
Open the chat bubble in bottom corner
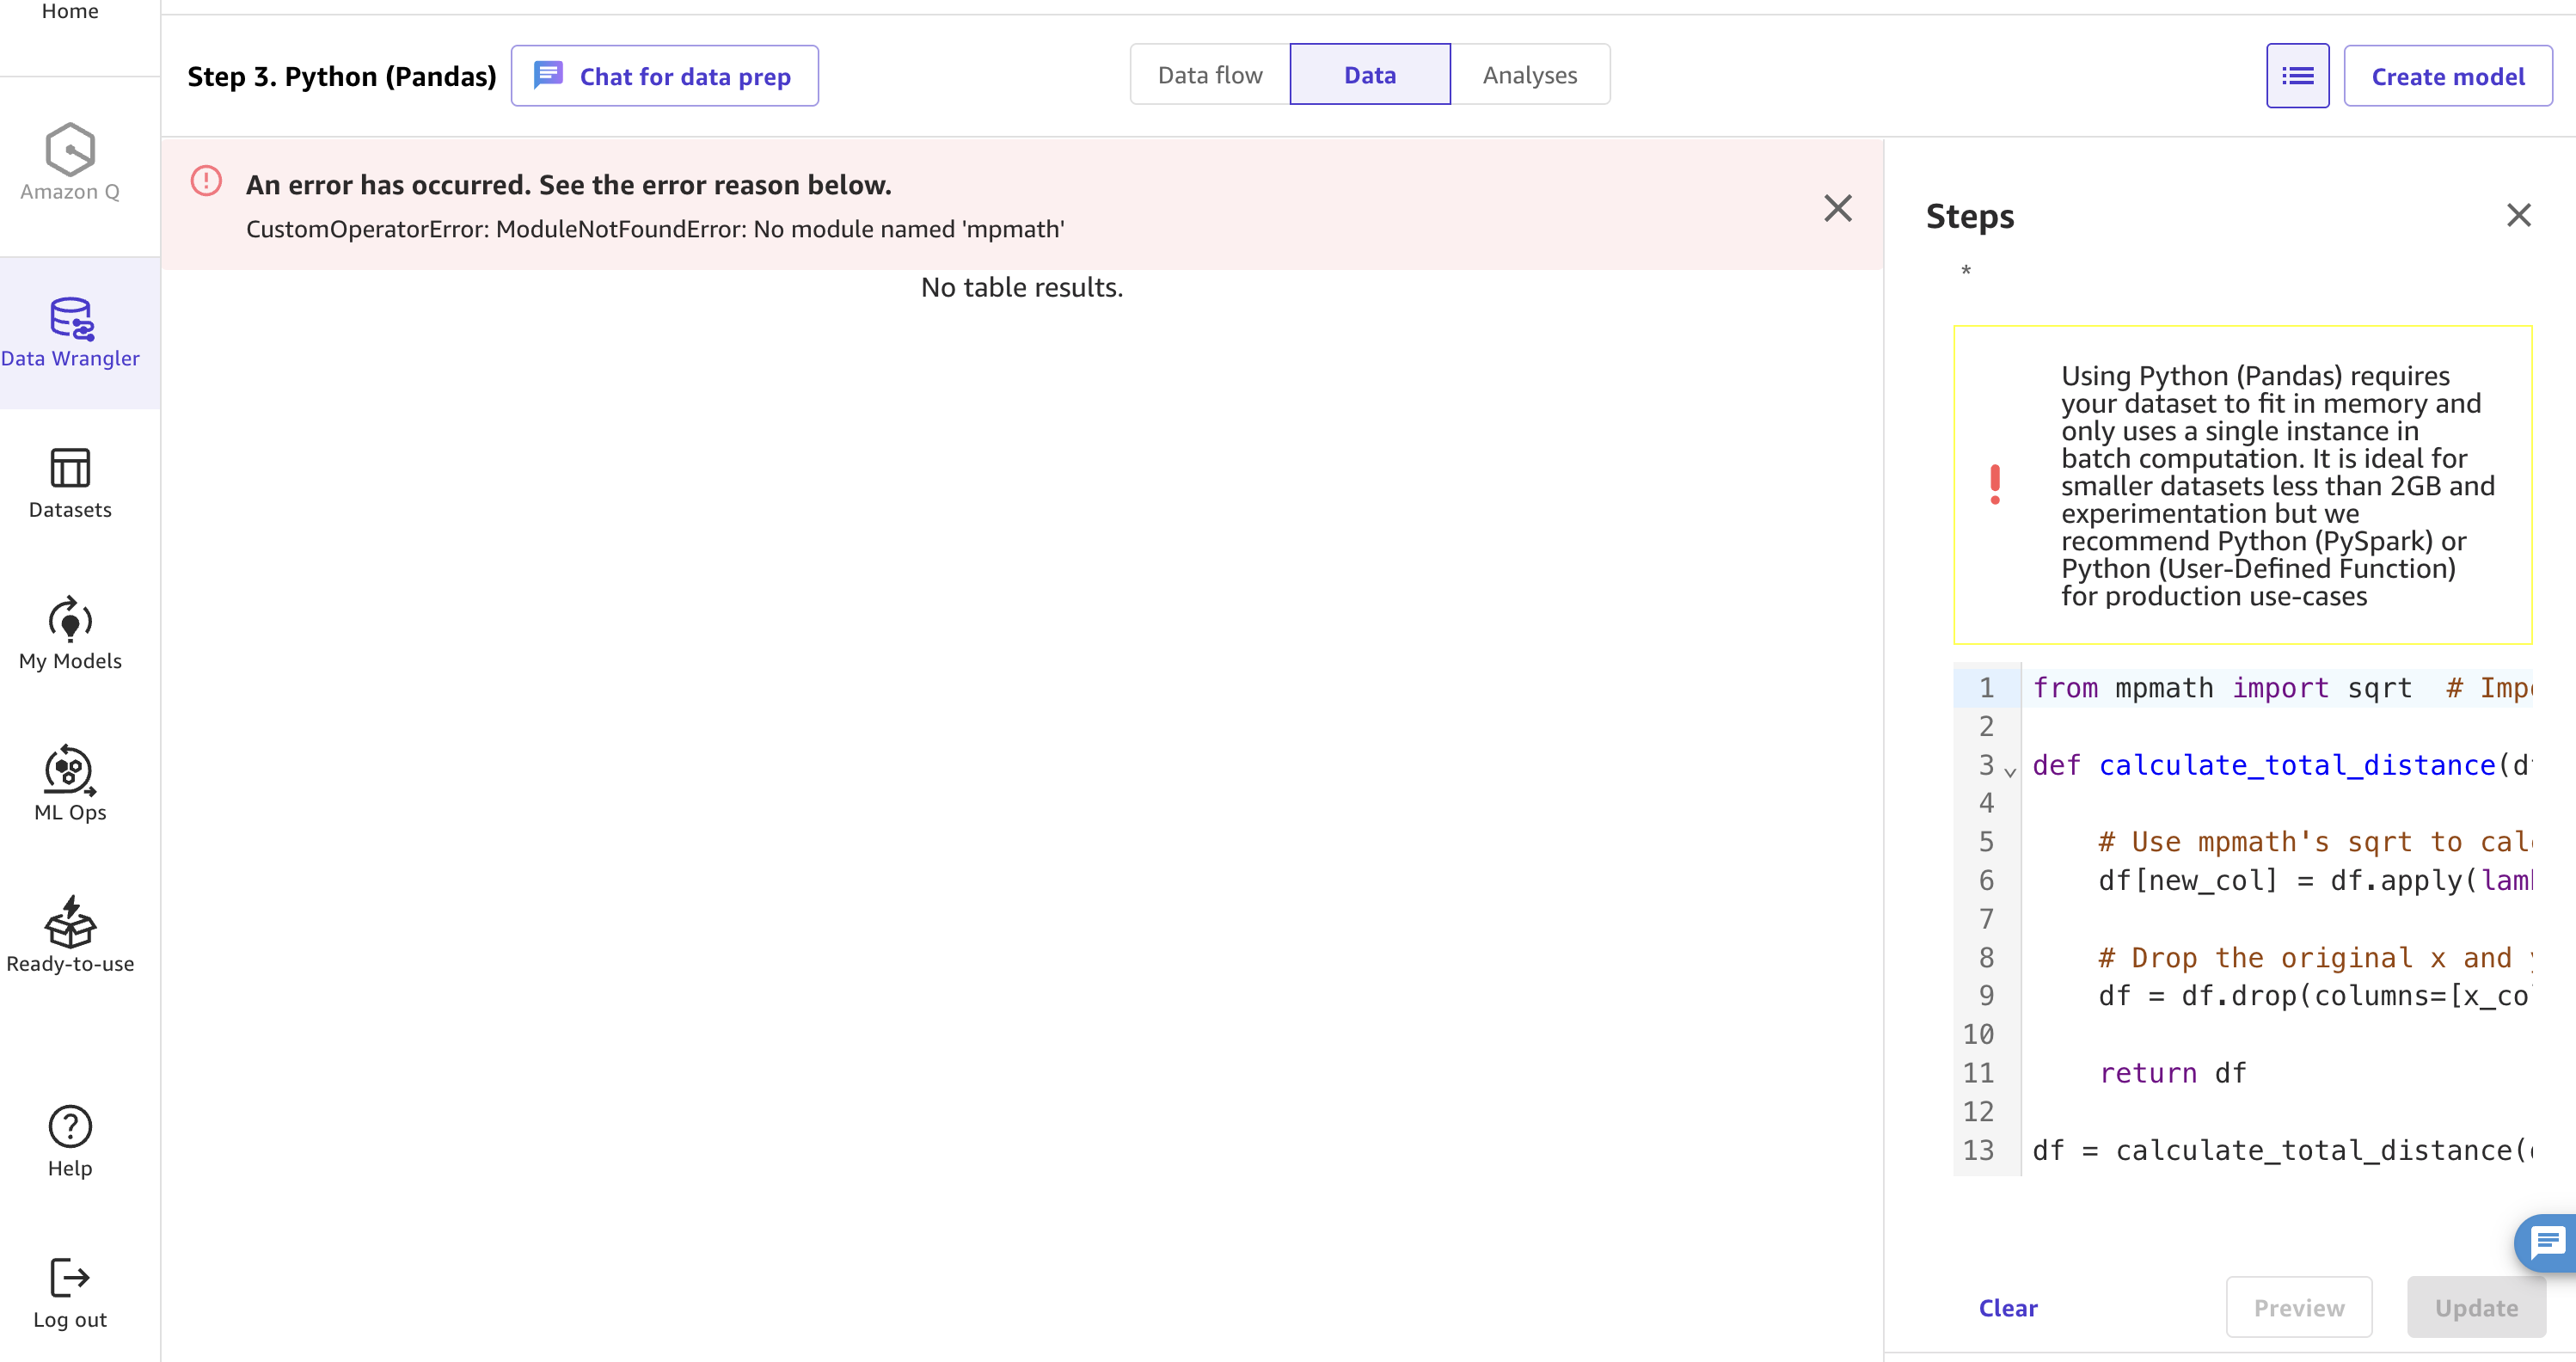pos(2546,1243)
